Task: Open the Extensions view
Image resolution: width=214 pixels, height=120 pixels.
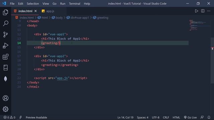Action: 5,57
